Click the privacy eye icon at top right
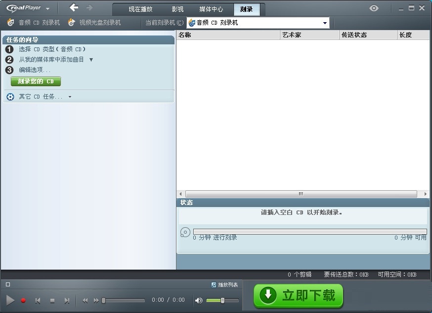Viewport: 432px width, 313px height. pyautogui.click(x=374, y=8)
